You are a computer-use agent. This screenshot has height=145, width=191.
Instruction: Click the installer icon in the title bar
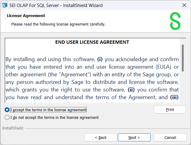(5, 5)
